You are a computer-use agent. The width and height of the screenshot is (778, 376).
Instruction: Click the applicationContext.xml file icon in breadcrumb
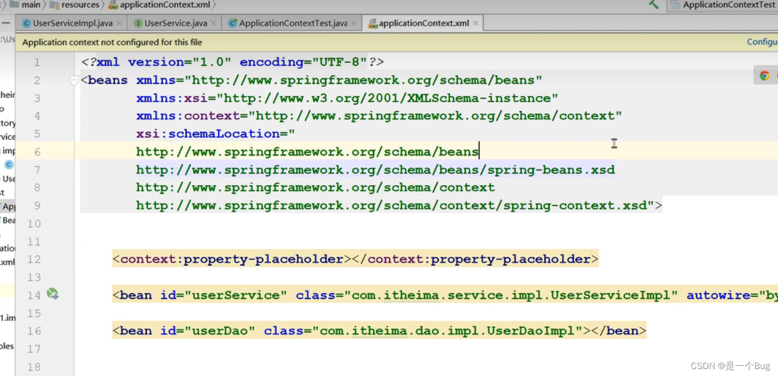[x=113, y=5]
